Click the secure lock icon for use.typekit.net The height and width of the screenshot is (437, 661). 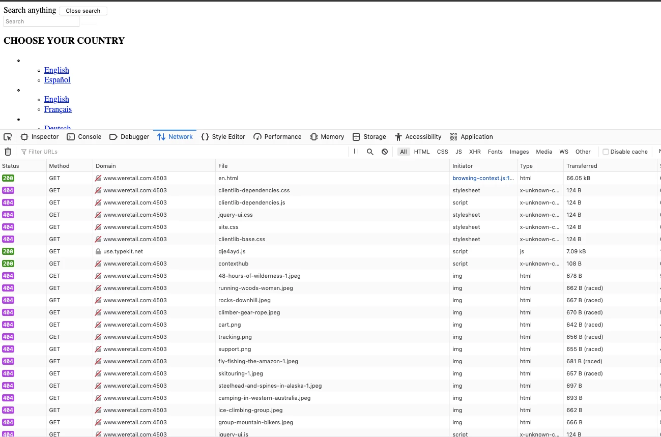click(98, 251)
